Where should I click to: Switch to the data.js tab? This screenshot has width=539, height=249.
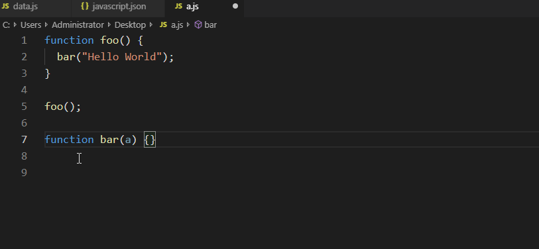pos(35,7)
